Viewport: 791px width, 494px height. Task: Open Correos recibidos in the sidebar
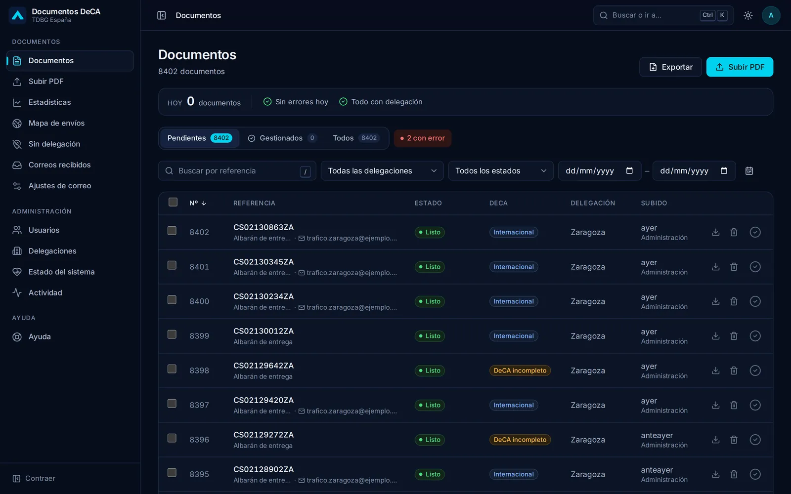point(70,165)
